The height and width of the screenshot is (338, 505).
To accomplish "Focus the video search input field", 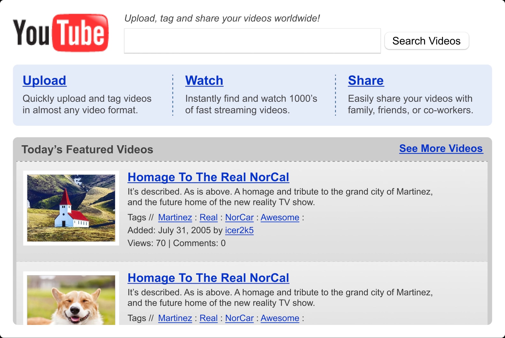I will click(252, 41).
